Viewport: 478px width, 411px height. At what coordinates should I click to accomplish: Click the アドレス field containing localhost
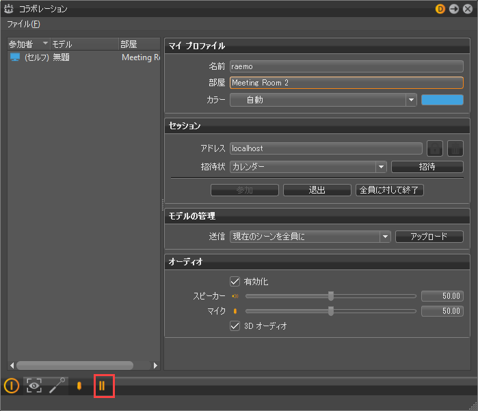[326, 148]
